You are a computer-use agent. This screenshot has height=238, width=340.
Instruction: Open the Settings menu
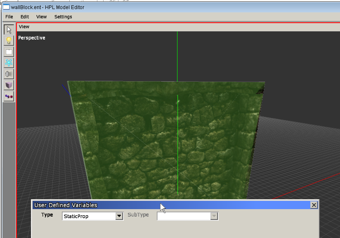[x=63, y=17]
